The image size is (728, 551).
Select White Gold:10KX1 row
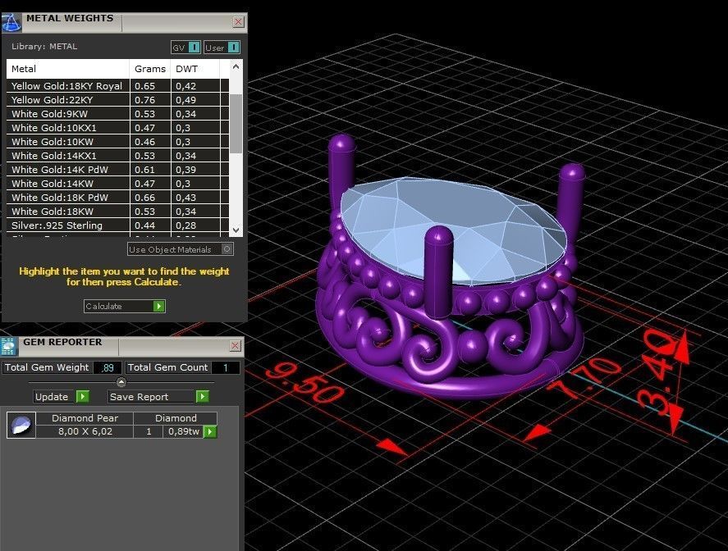(x=118, y=128)
